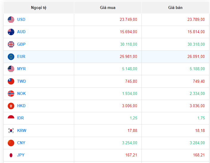Click the Chinese flag icon
Viewport: 210px width, 163px height.
(11, 143)
